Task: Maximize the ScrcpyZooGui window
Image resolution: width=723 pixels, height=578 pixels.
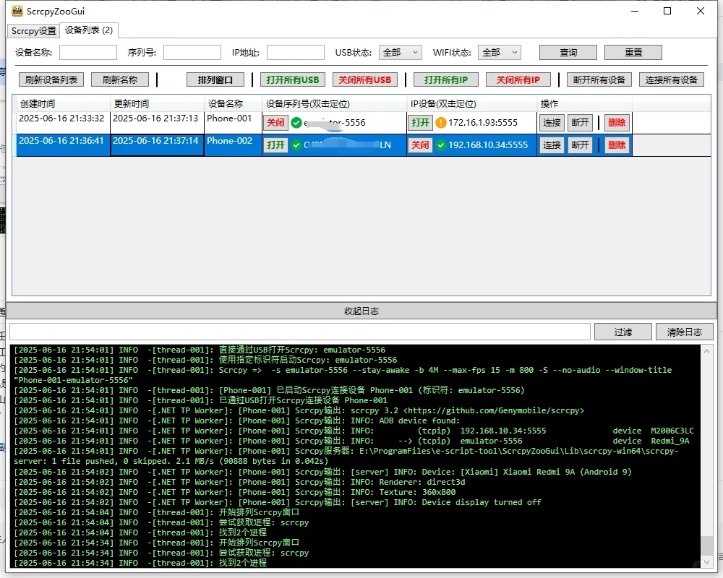Action: pos(667,11)
